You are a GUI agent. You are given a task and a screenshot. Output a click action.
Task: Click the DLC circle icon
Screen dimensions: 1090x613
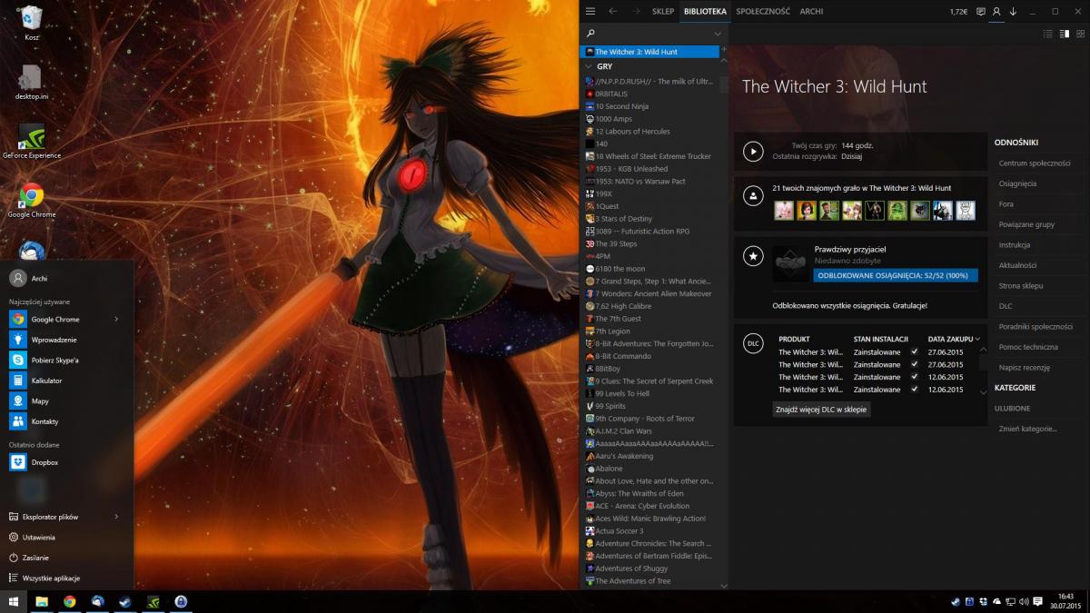(753, 343)
